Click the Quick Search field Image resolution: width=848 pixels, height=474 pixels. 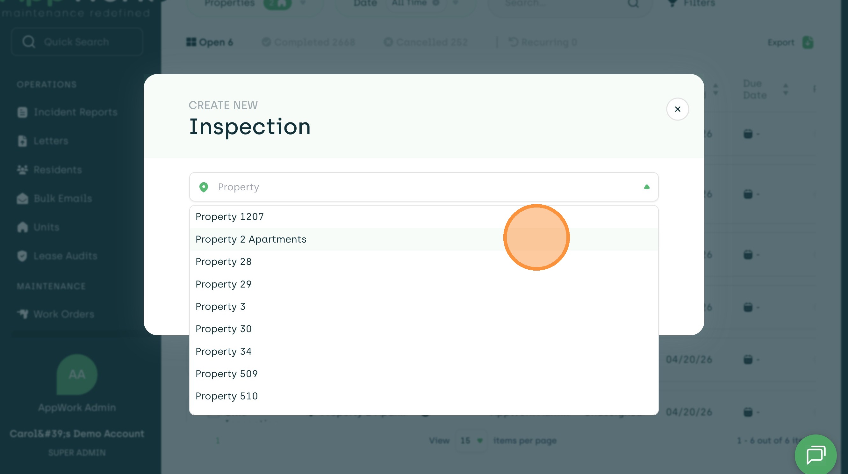coord(77,42)
